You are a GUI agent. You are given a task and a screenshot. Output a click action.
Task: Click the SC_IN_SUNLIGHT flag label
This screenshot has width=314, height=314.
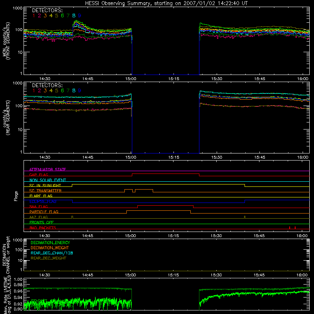pyautogui.click(x=45, y=185)
